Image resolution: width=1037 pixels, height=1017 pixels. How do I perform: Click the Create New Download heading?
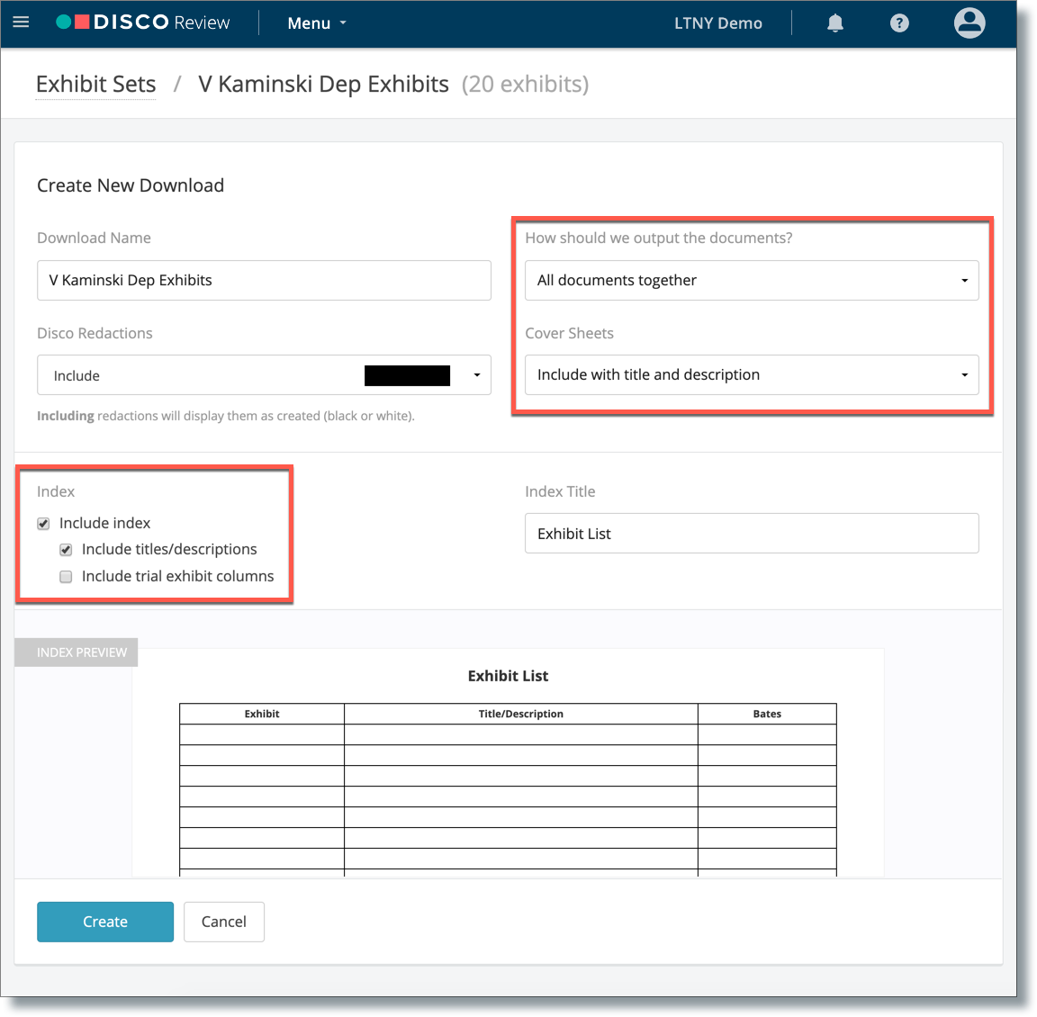coord(131,185)
